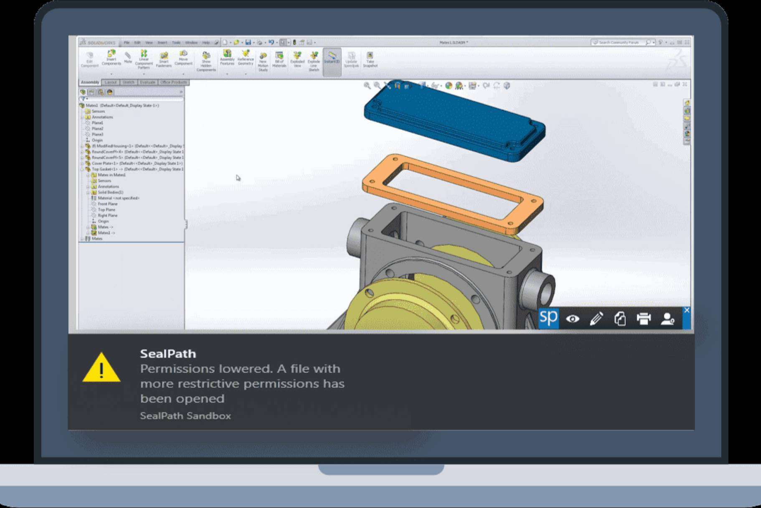Expand the ModifiedHousing<1> tree node

pos(82,146)
